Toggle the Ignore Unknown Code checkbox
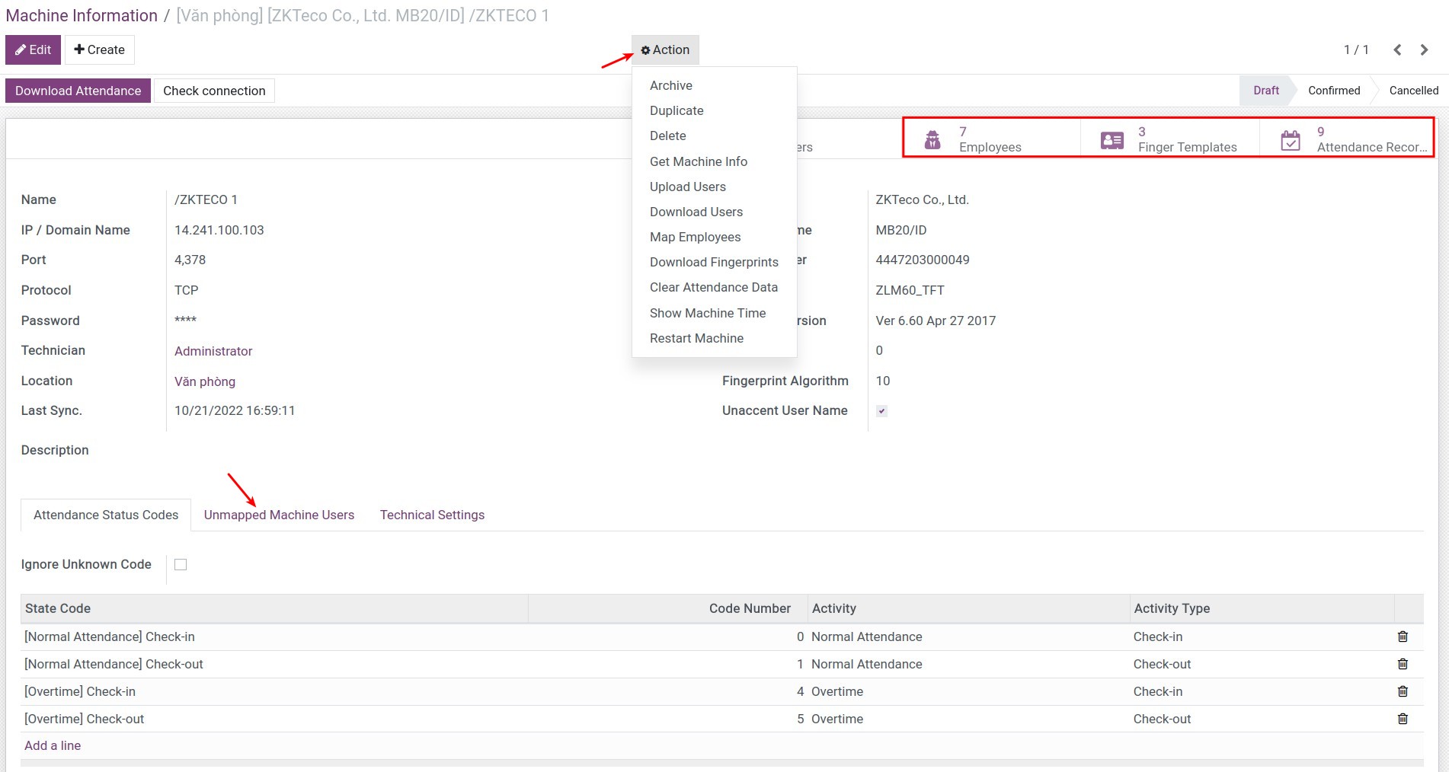Viewport: 1449px width, 772px height. pyautogui.click(x=181, y=564)
